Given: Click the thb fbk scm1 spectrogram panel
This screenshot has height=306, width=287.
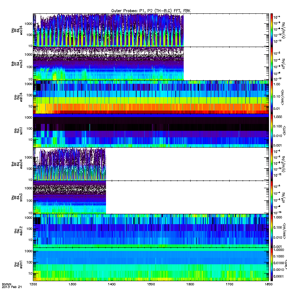Looking at the screenshot, I should pyautogui.click(x=151, y=130).
